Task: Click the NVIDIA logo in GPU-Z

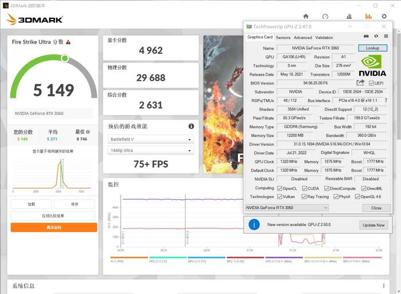Action: (x=372, y=65)
